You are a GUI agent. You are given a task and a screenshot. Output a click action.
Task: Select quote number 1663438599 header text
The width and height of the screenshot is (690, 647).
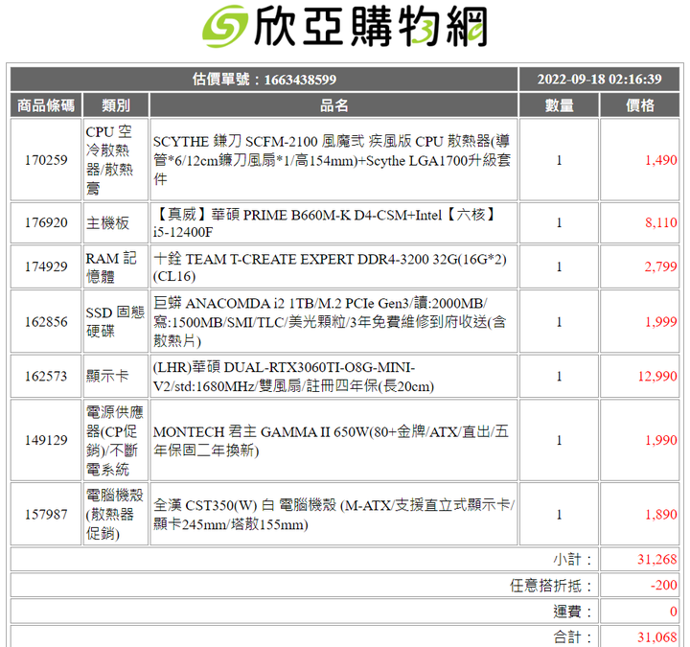pyautogui.click(x=264, y=80)
